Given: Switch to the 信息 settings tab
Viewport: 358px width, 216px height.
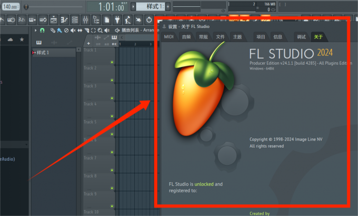Looking at the screenshot, I should click(x=278, y=37).
